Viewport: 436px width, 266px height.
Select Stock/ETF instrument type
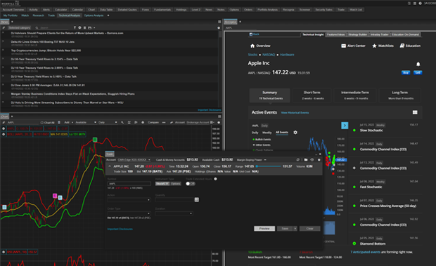click(162, 184)
